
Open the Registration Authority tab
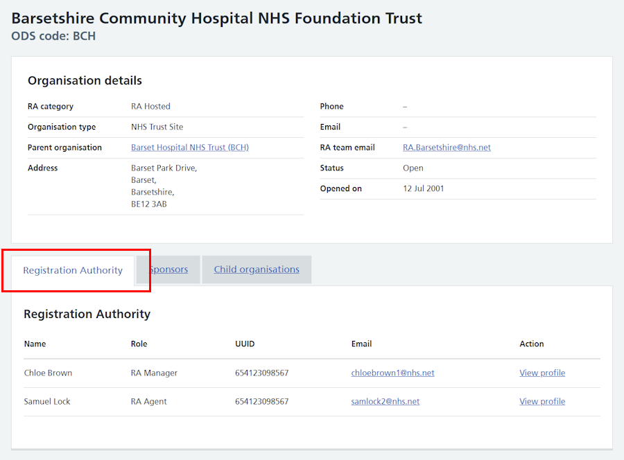coord(73,270)
